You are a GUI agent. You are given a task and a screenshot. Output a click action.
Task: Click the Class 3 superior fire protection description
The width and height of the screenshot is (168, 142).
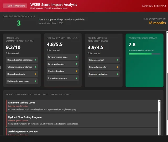pyautogui.click(x=61, y=19)
